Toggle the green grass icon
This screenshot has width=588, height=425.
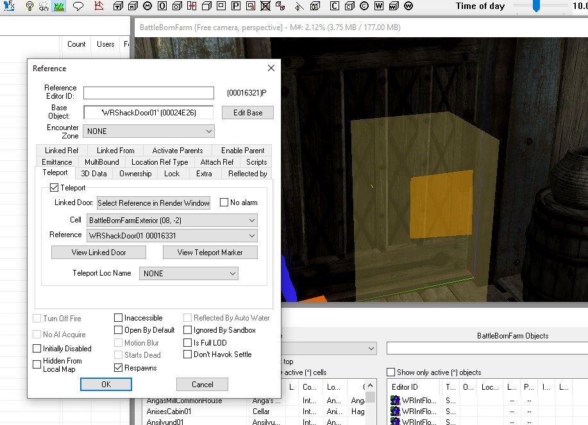pyautogui.click(x=59, y=6)
